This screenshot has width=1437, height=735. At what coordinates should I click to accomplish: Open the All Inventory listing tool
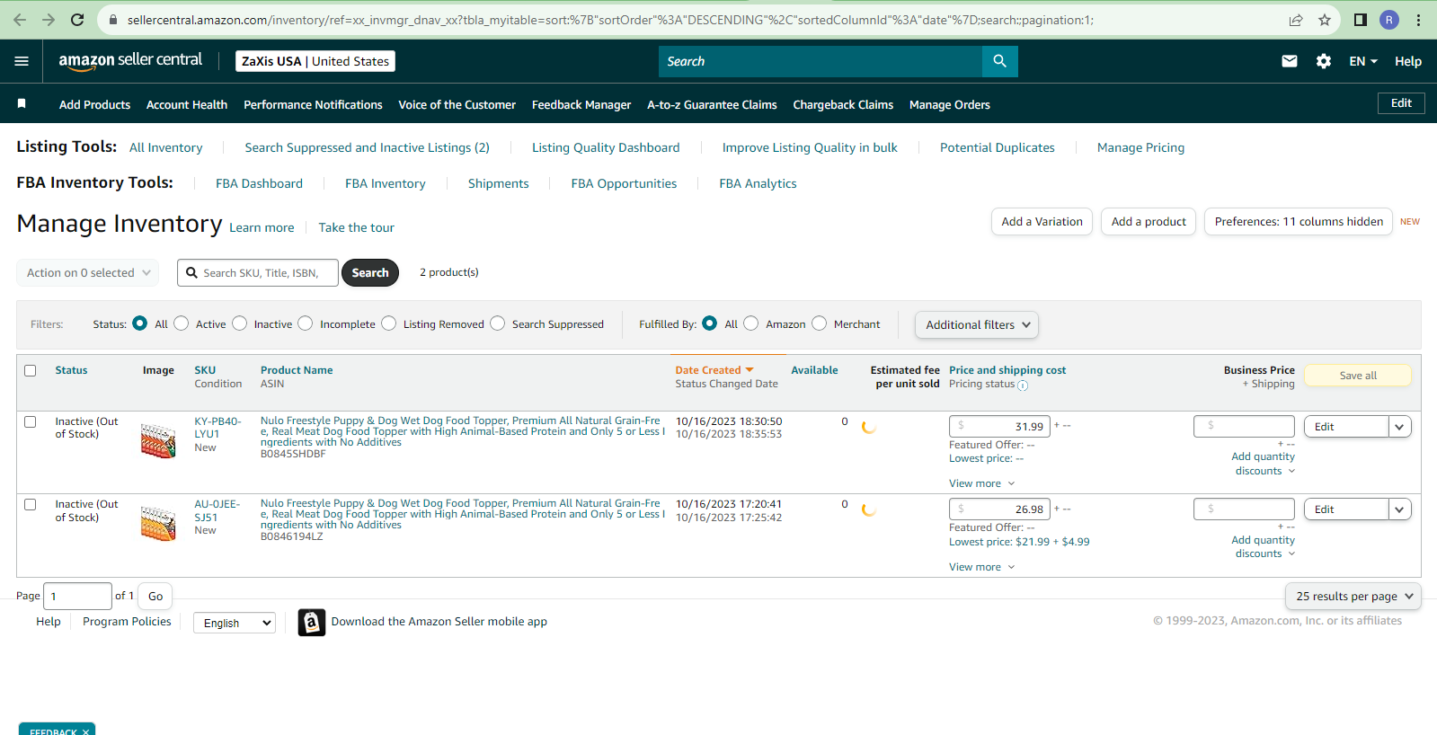(166, 147)
